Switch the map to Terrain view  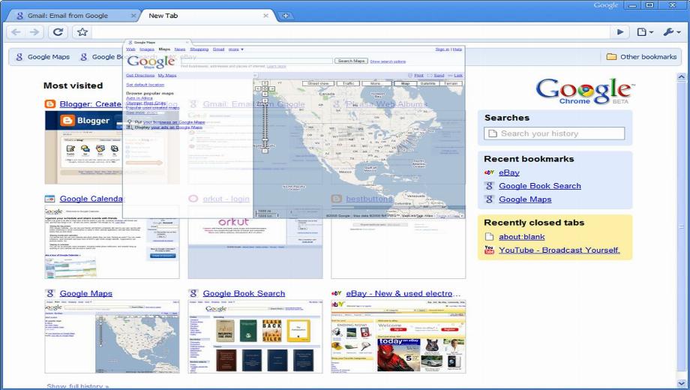click(x=451, y=83)
